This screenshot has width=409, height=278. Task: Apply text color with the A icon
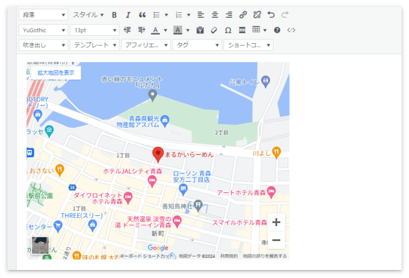coord(155,30)
